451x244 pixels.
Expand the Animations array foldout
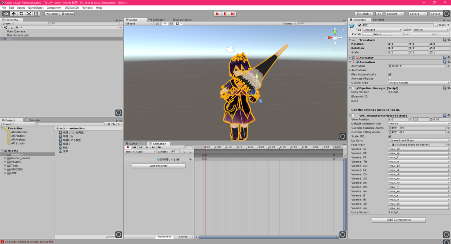(350, 70)
